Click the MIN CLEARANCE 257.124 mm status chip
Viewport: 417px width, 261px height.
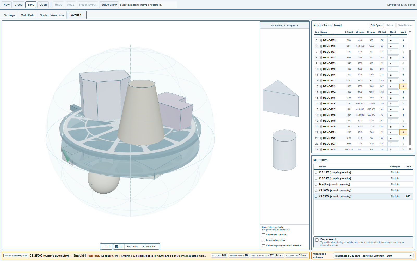[x=267, y=256]
